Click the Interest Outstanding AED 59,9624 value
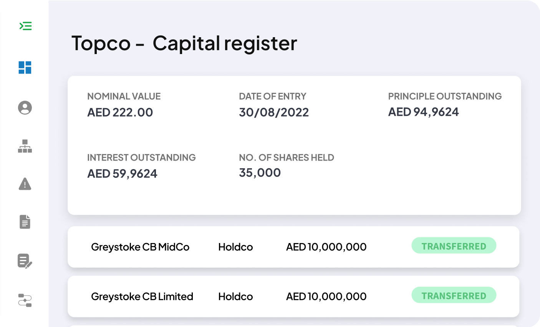The width and height of the screenshot is (540, 327). pyautogui.click(x=123, y=174)
